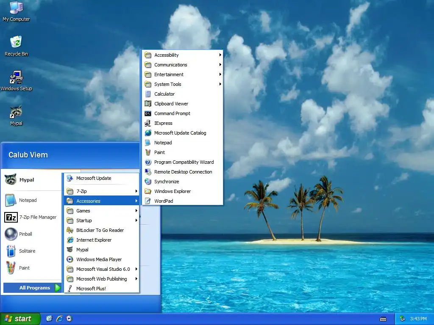Expand the Startup submenu arrow
The image size is (434, 325).
[136, 220]
